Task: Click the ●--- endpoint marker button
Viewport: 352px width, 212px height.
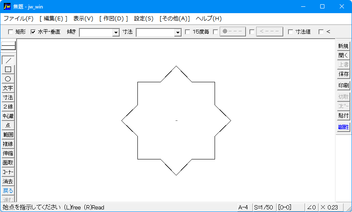Action: [x=232, y=32]
